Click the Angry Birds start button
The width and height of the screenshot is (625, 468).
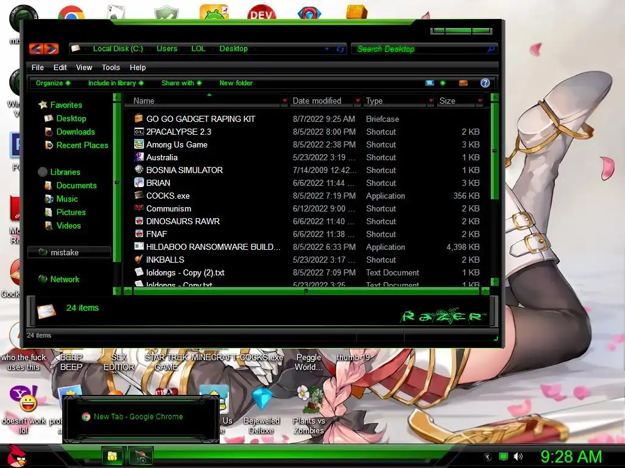(16, 455)
